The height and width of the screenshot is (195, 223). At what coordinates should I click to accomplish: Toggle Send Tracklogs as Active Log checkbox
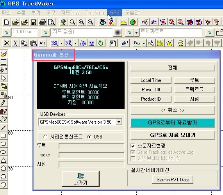coord(133,152)
